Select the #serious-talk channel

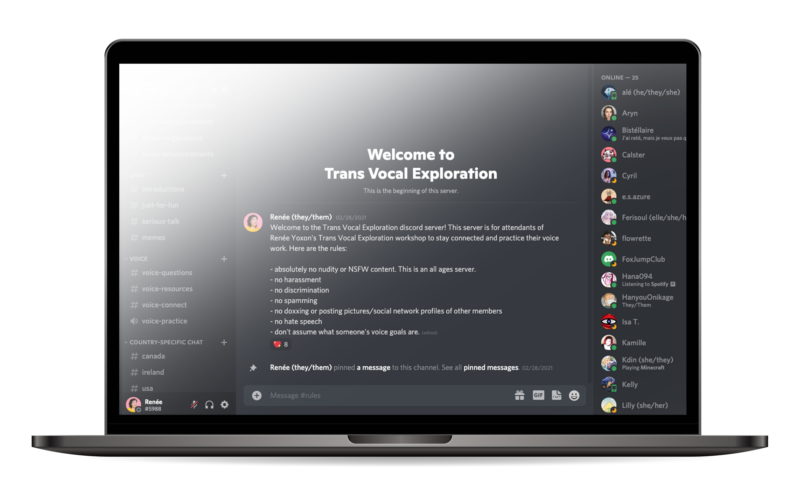(161, 221)
